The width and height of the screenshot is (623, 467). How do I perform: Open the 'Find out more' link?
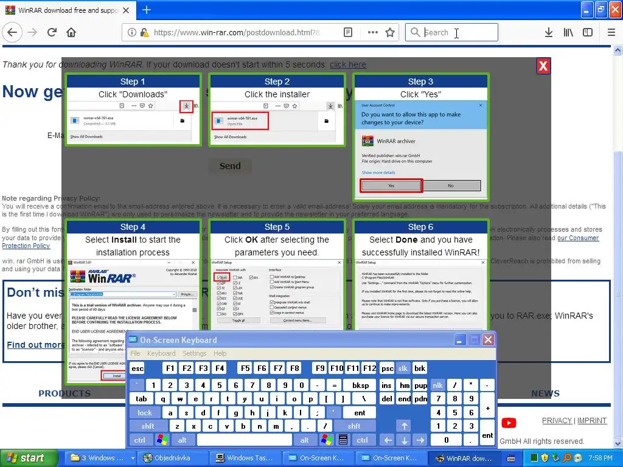pos(35,345)
